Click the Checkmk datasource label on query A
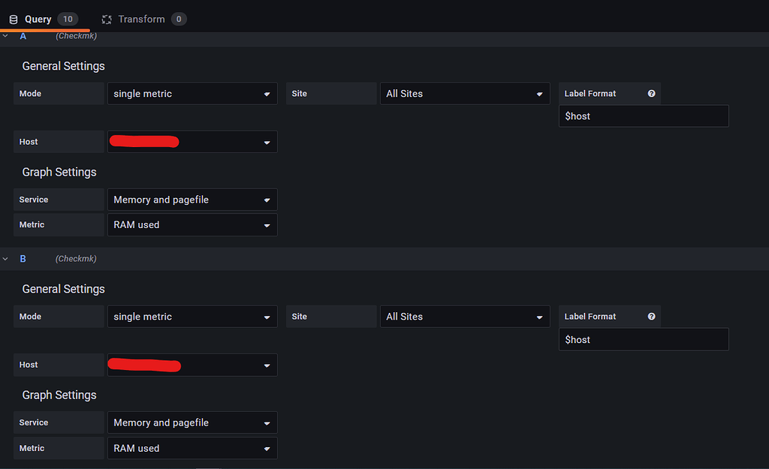 (76, 35)
